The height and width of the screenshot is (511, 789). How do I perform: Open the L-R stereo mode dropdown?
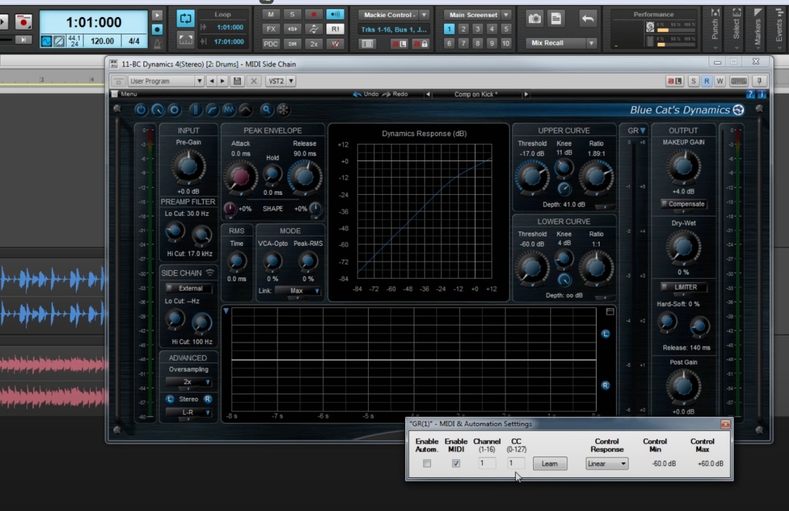pyautogui.click(x=188, y=412)
